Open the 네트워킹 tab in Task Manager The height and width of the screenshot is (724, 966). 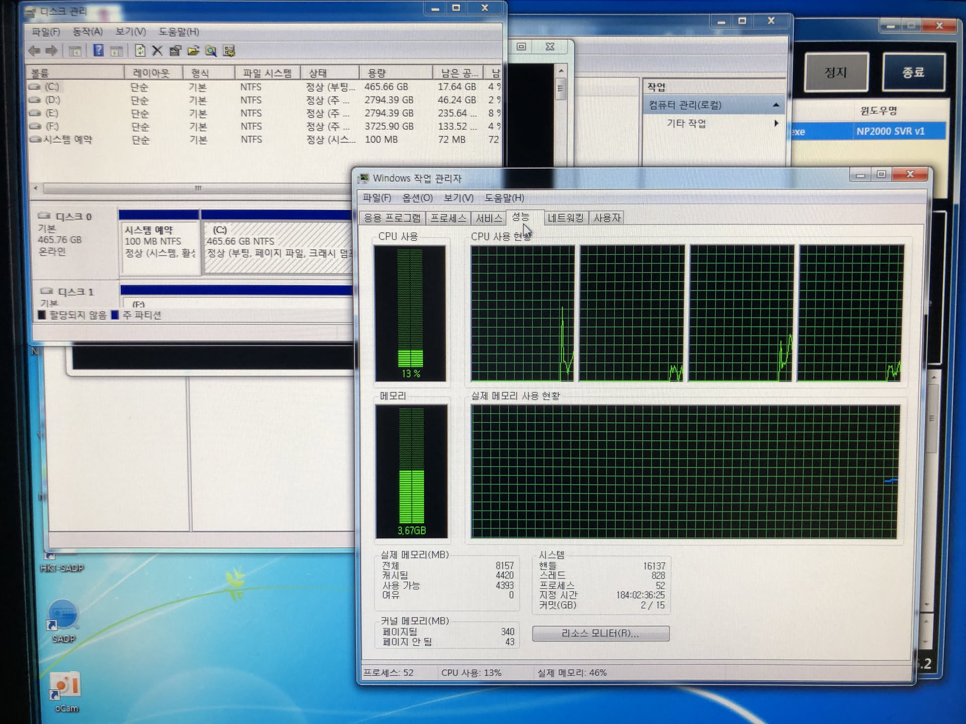[x=565, y=218]
